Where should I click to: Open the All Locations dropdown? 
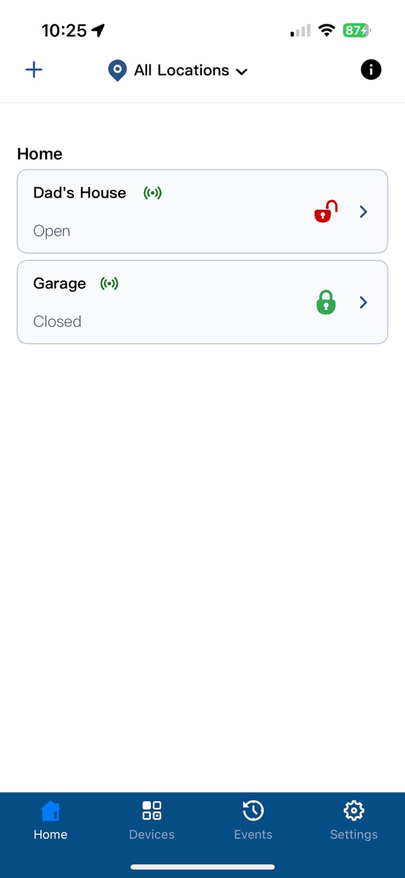coord(178,70)
